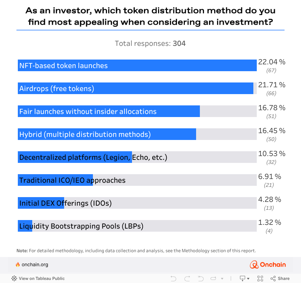Click the Decentralized platforms bar
Viewport: 301px width, 283px height.
[75, 157]
